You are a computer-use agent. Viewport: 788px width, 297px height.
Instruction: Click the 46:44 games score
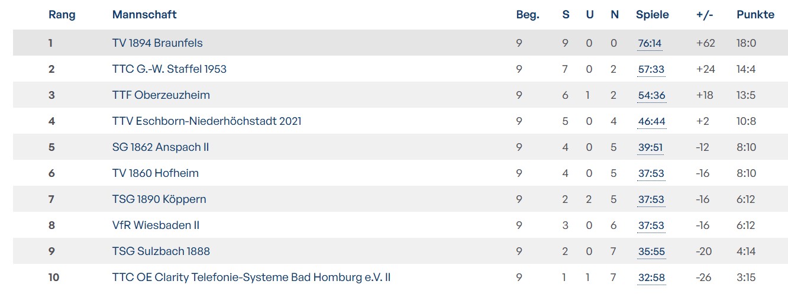click(x=651, y=121)
